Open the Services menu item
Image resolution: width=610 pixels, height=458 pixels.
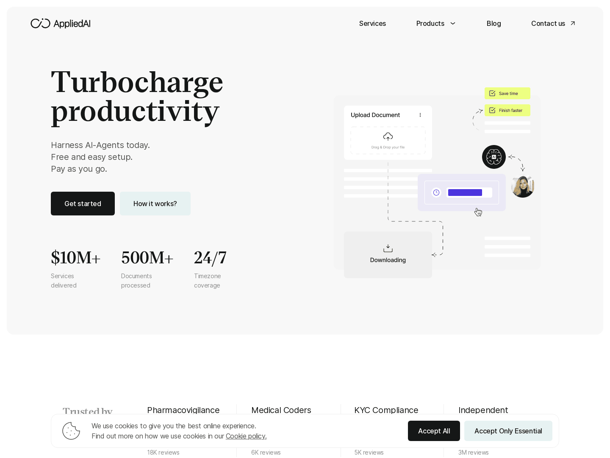(x=372, y=23)
